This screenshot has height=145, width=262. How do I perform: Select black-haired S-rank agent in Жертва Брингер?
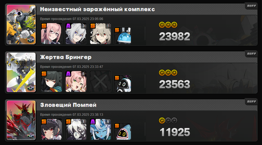[51, 81]
